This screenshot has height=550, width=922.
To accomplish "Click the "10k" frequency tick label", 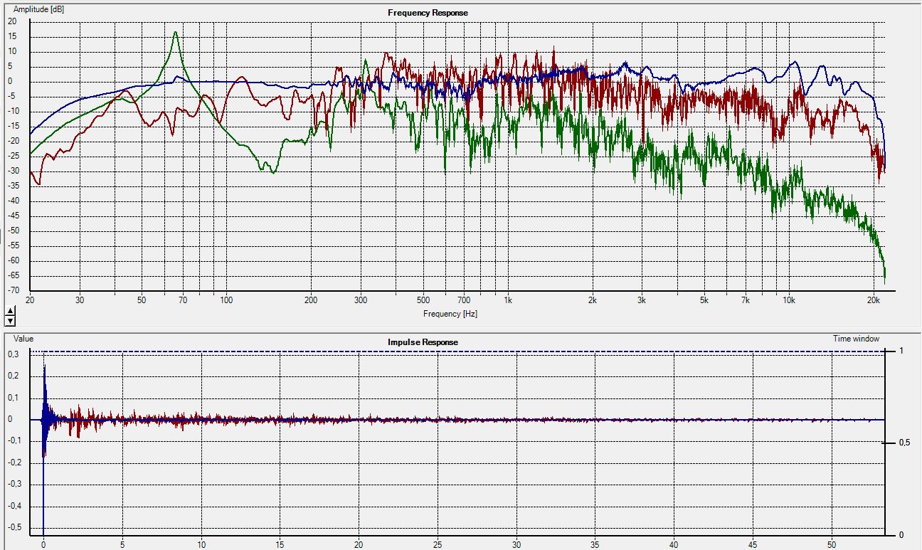I will point(788,300).
